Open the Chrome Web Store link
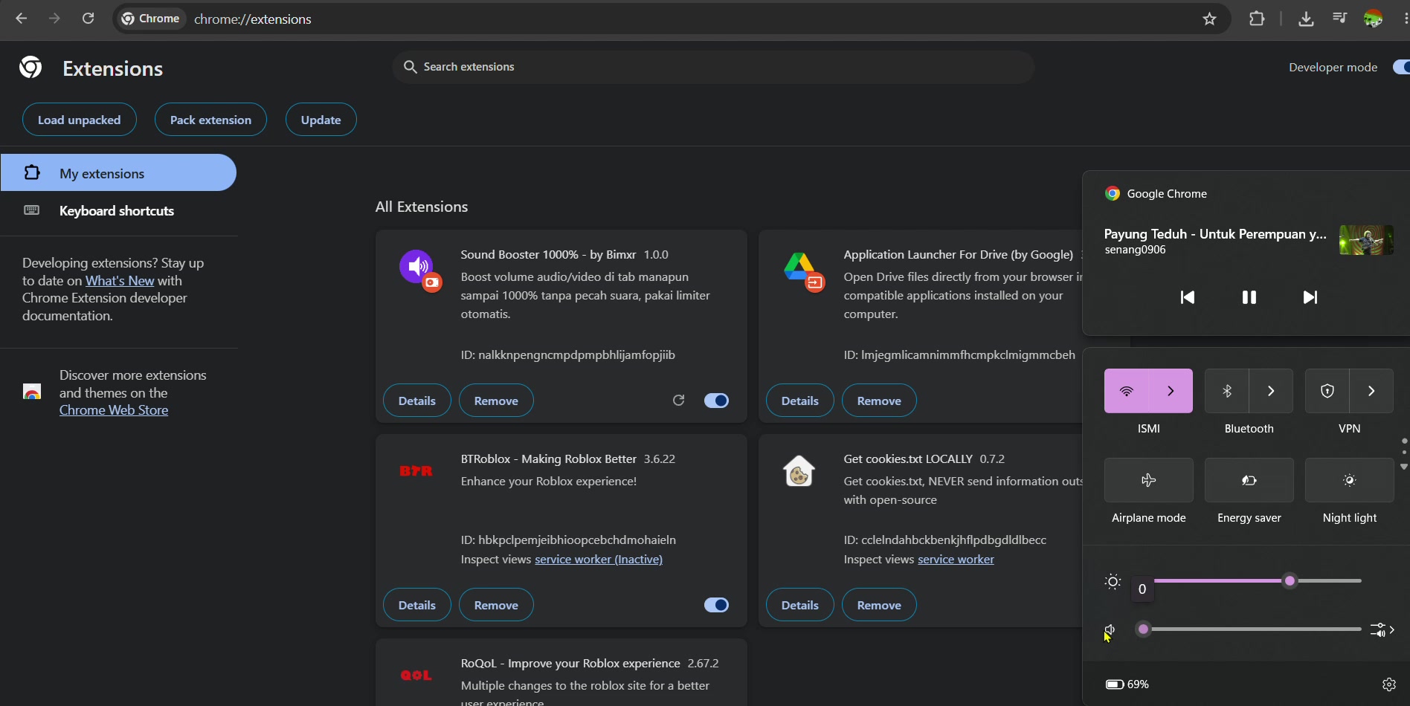 [x=114, y=410]
